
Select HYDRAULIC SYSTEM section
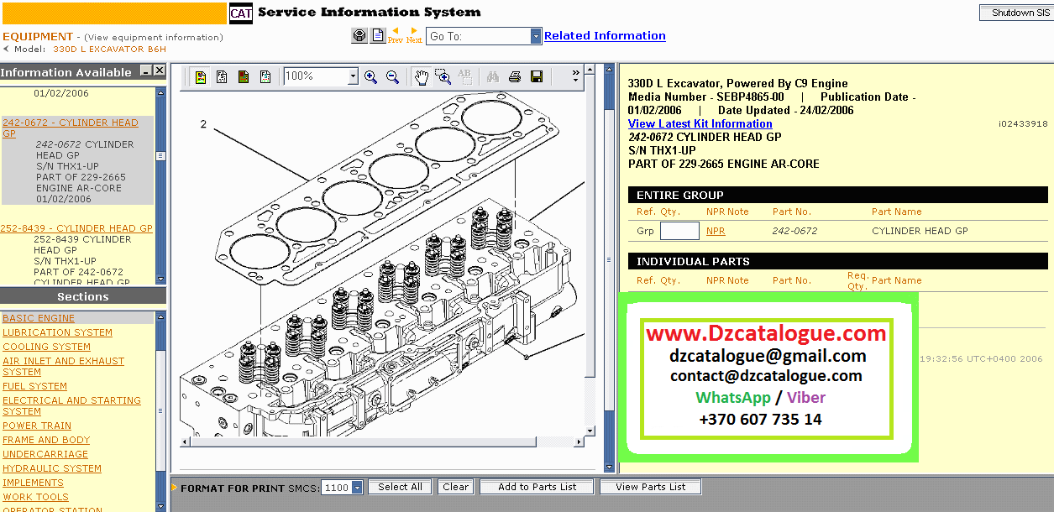coord(52,468)
